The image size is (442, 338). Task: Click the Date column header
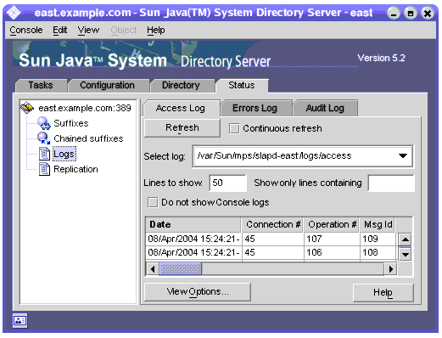[193, 224]
